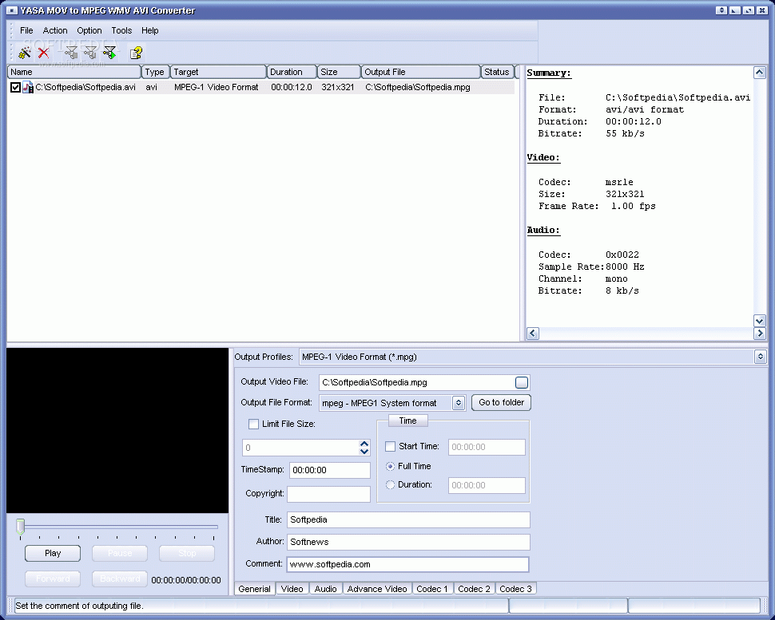Click the MPEG-1 Video Format target cell
The width and height of the screenshot is (775, 620).
216,87
